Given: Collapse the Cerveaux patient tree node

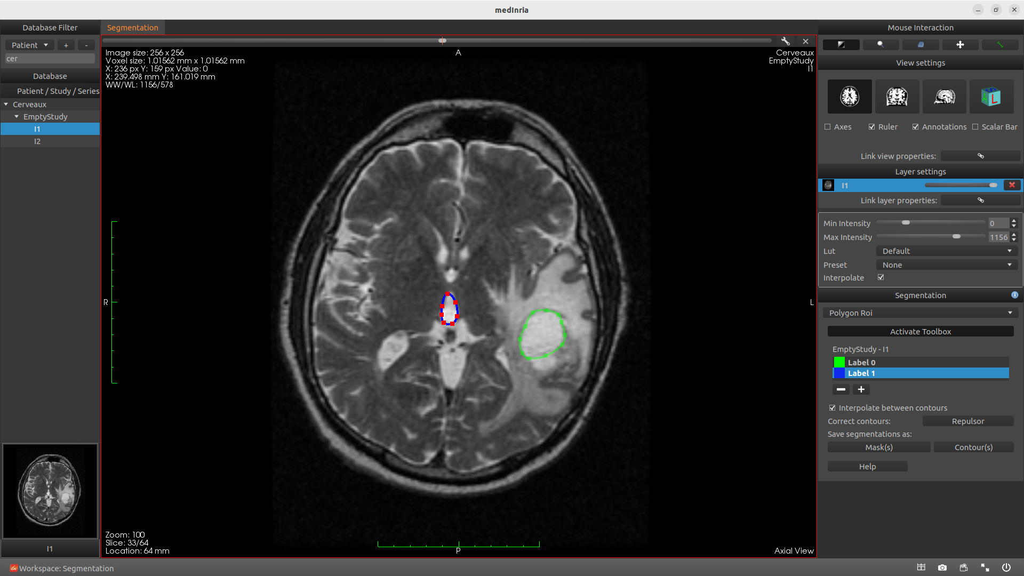Looking at the screenshot, I should [6, 105].
